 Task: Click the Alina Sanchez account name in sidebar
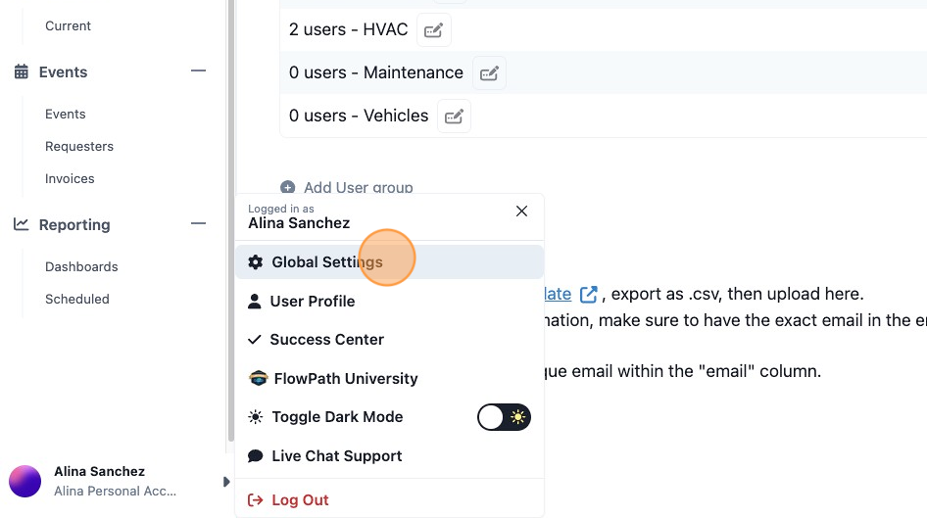(x=99, y=471)
